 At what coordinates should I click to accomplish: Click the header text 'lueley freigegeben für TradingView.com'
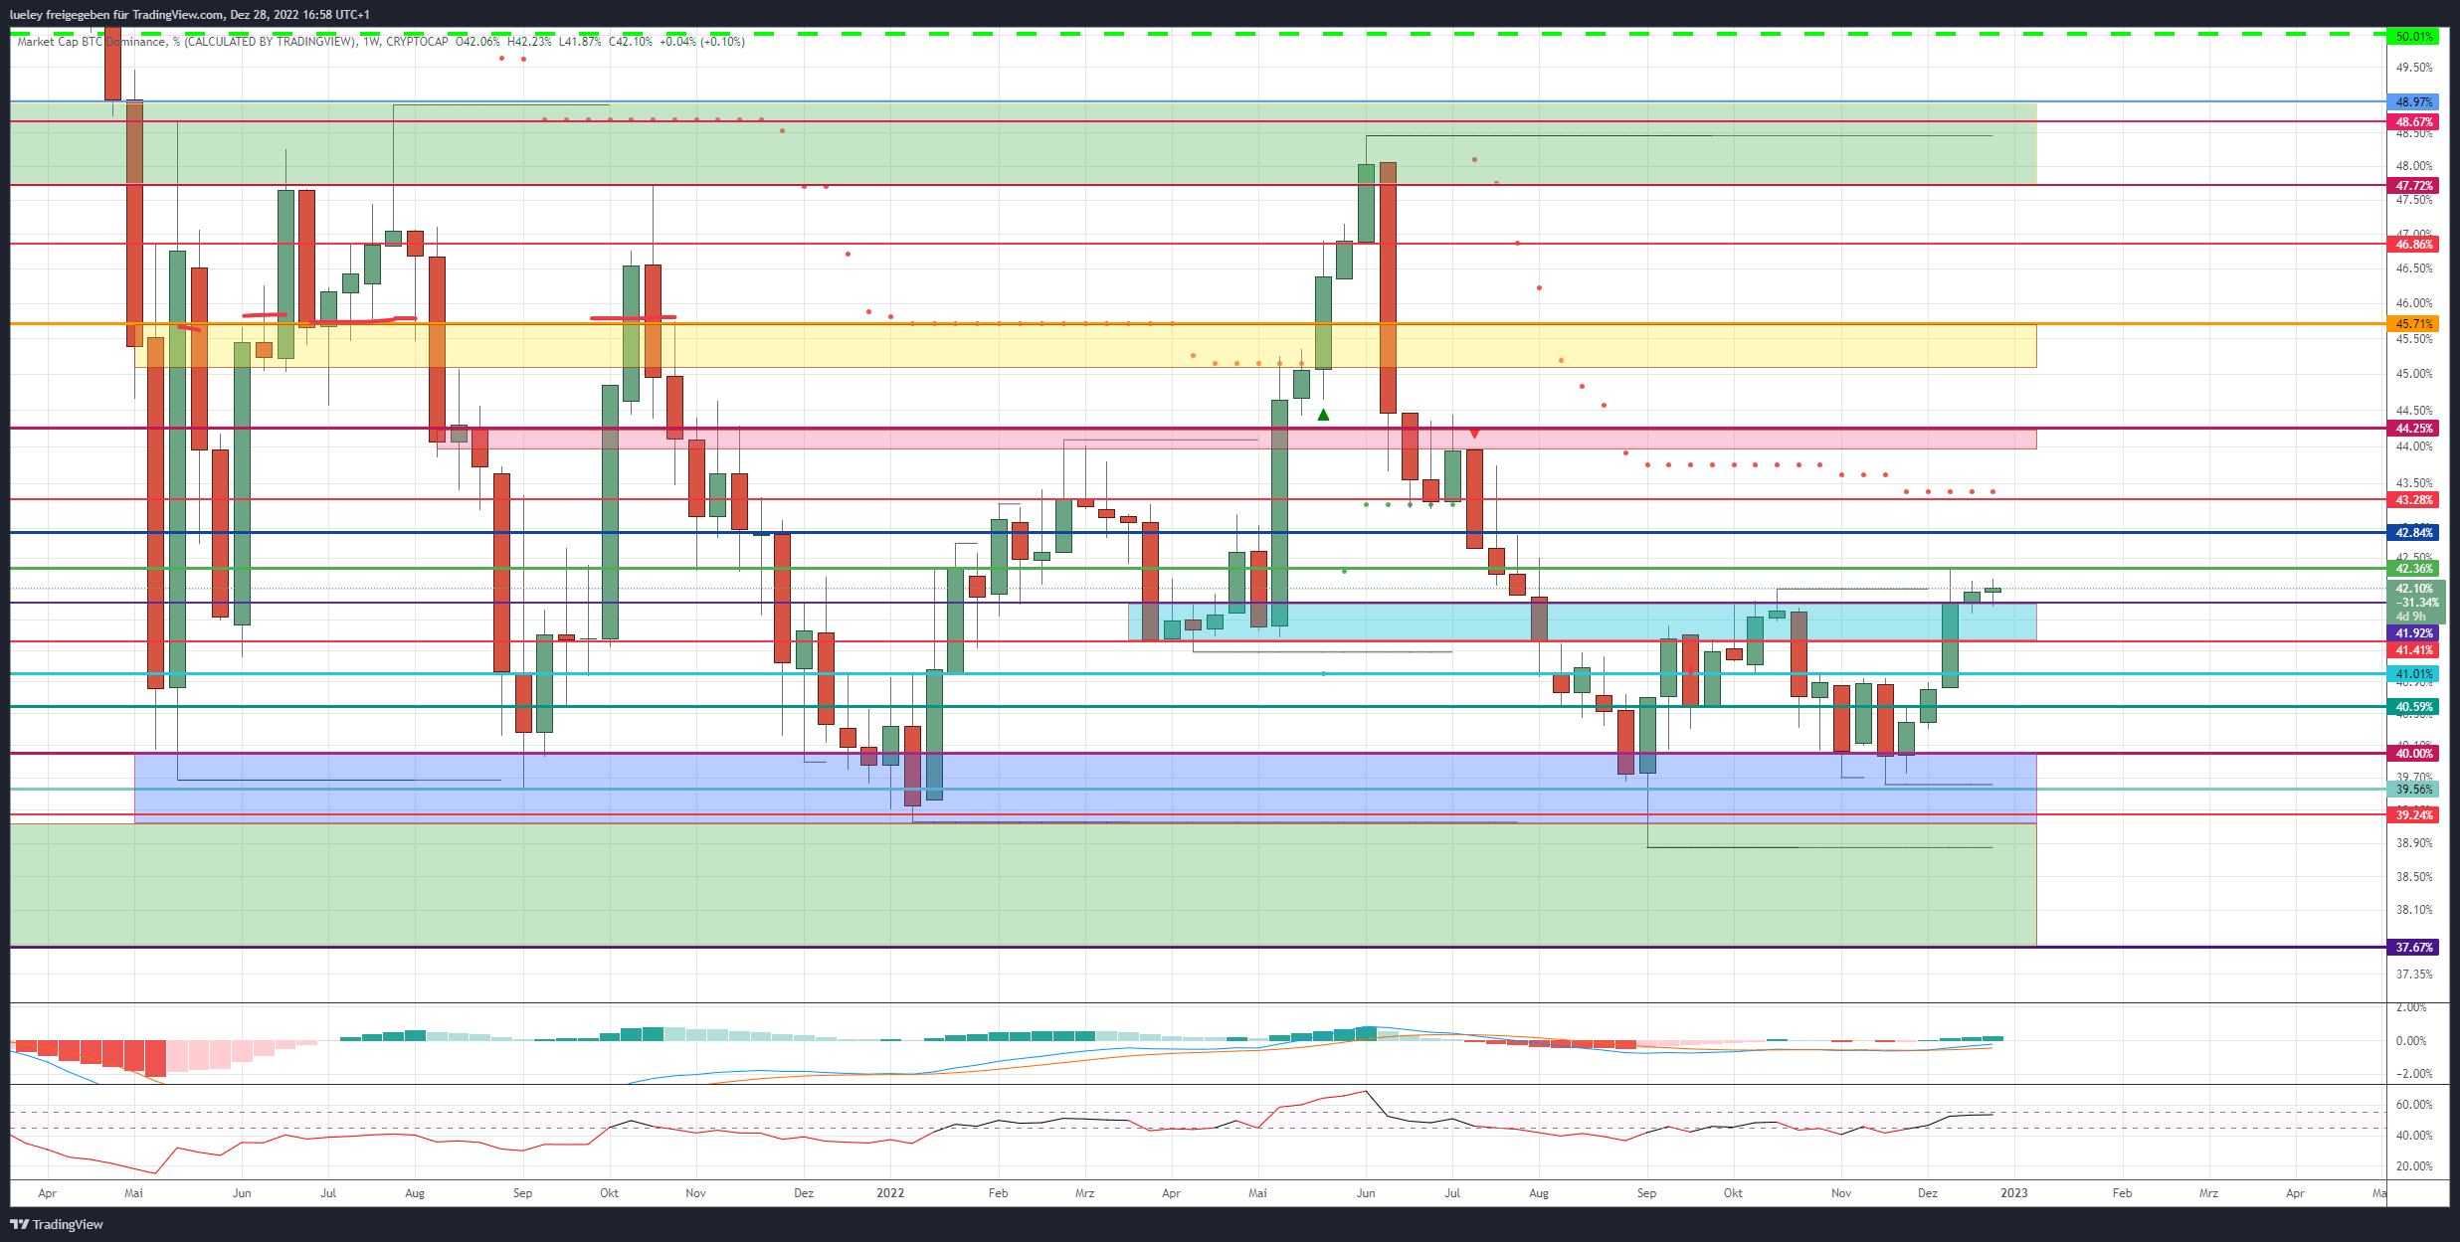[116, 15]
